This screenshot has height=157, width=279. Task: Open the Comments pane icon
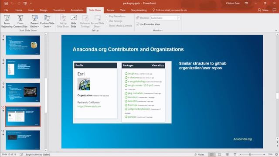coord(274,10)
